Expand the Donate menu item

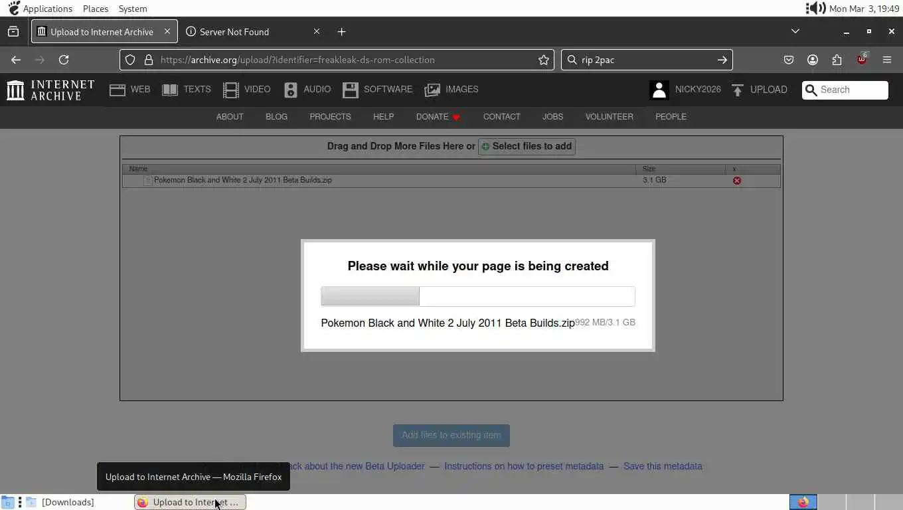438,117
